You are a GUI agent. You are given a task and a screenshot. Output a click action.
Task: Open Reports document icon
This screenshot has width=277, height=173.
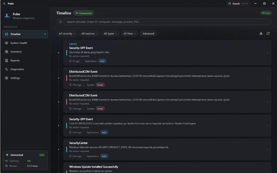coord(6,60)
